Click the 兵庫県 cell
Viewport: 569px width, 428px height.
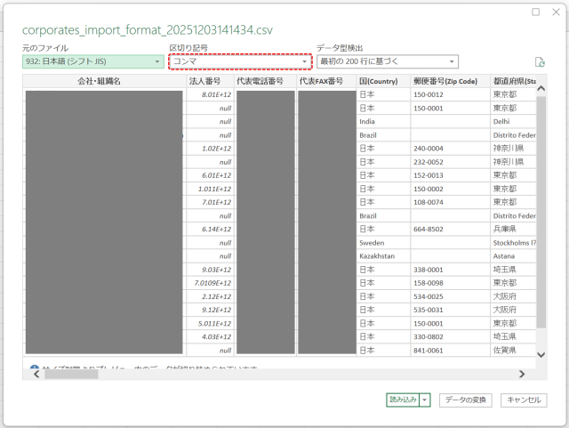[513, 230]
